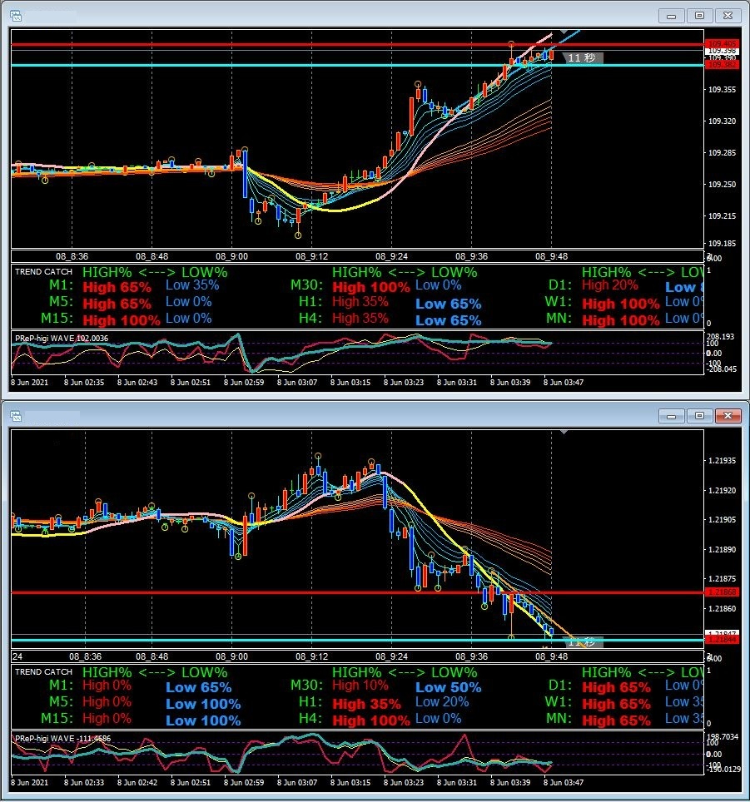The width and height of the screenshot is (750, 802).
Task: Select the red horizontal line at 109.405
Action: point(358,45)
